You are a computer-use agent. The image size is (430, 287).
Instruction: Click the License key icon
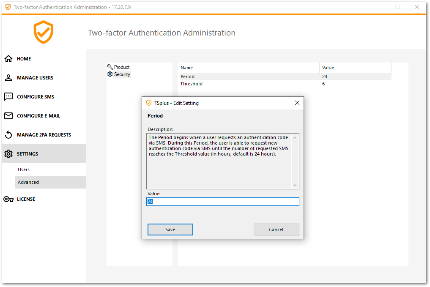coord(8,199)
